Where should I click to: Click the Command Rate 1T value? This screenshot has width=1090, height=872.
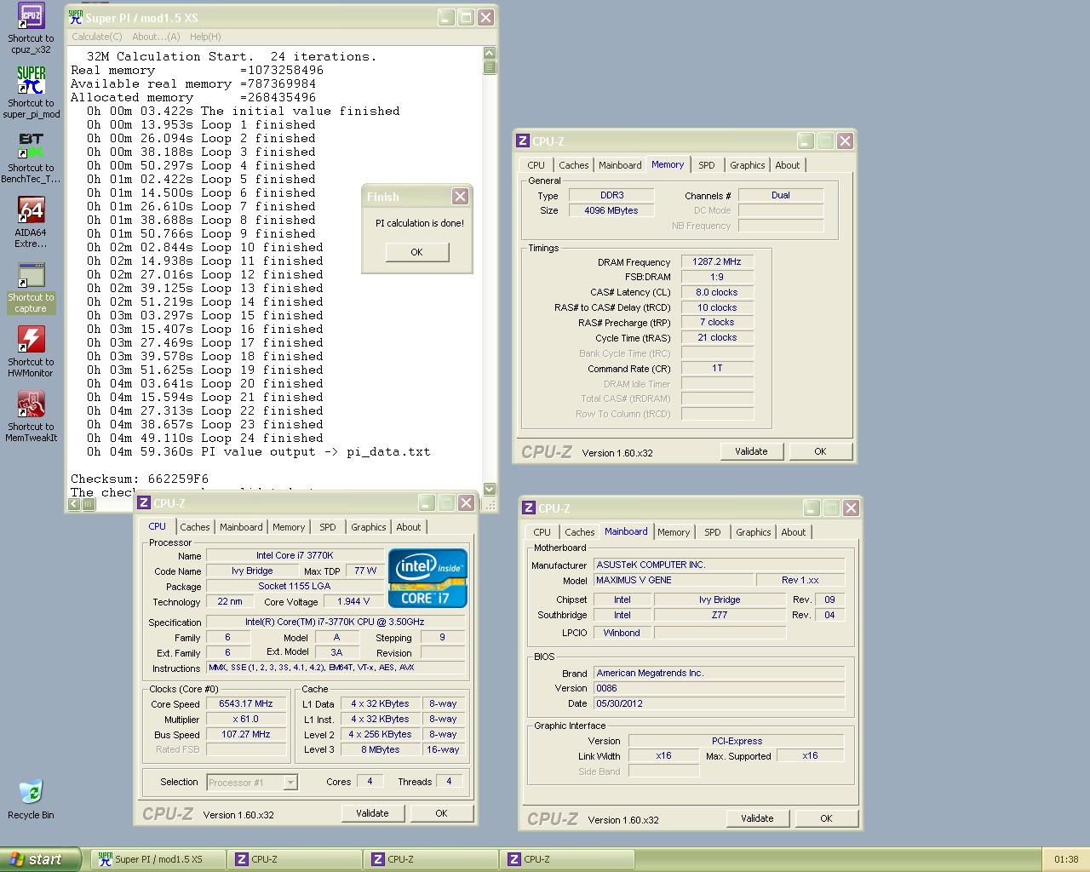point(717,369)
